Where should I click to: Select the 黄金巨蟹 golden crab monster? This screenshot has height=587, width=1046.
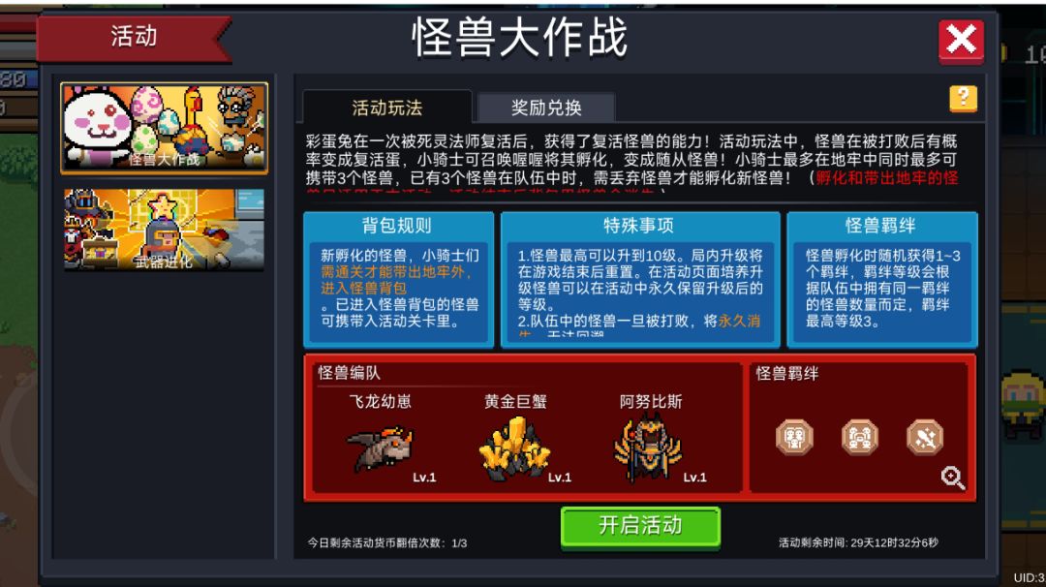click(x=514, y=448)
